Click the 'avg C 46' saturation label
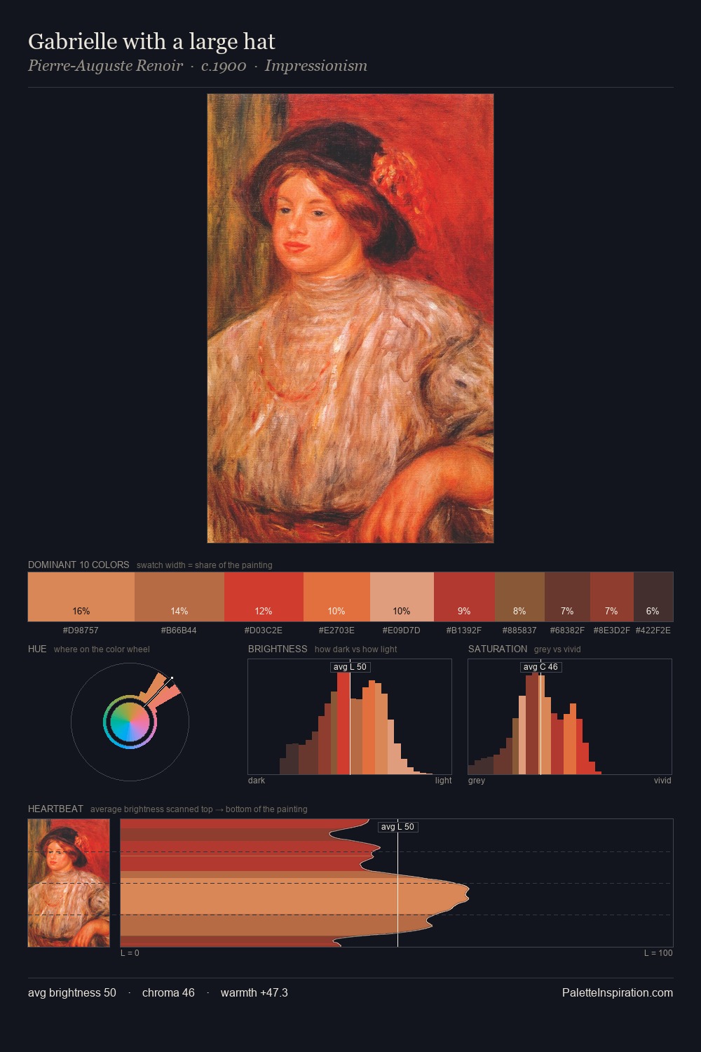The width and height of the screenshot is (701, 1052). (x=540, y=667)
